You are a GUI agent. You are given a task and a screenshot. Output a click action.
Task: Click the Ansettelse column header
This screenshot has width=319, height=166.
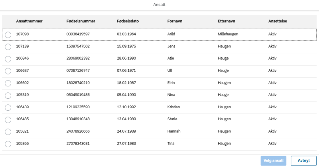tap(278, 21)
